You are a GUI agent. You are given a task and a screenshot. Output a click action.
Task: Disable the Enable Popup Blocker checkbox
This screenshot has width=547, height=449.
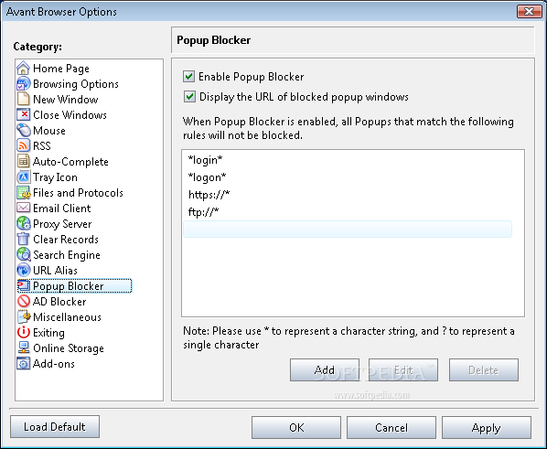pos(188,77)
